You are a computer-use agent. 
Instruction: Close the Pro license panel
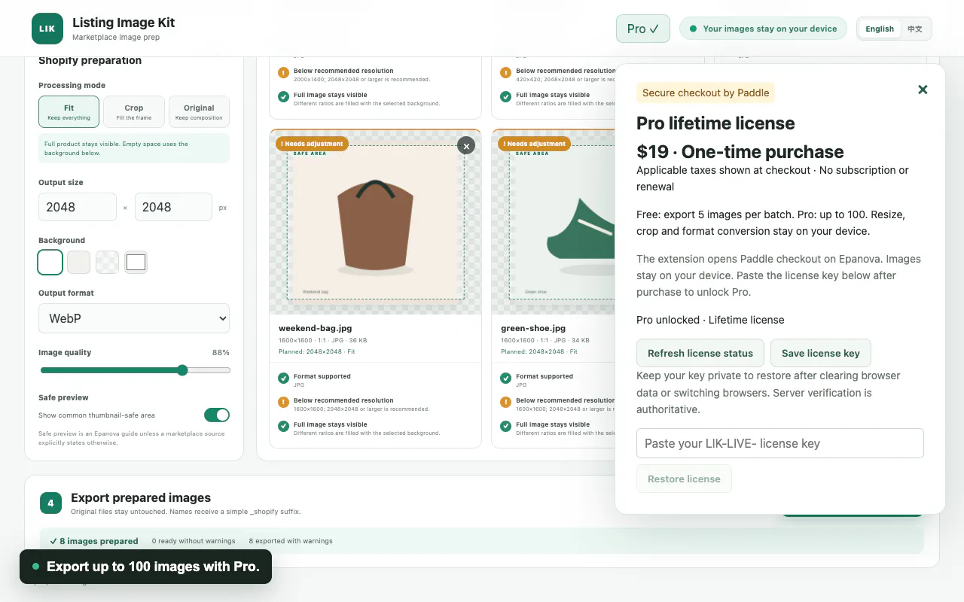[x=923, y=90]
